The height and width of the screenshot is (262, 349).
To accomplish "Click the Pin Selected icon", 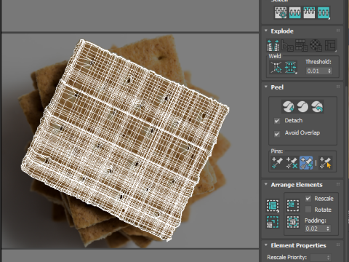I will [277, 163].
